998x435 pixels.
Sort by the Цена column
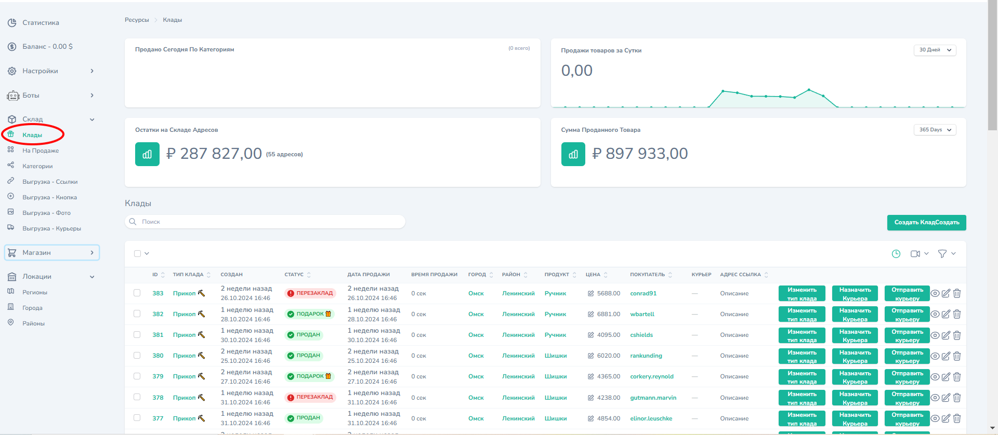(x=597, y=275)
